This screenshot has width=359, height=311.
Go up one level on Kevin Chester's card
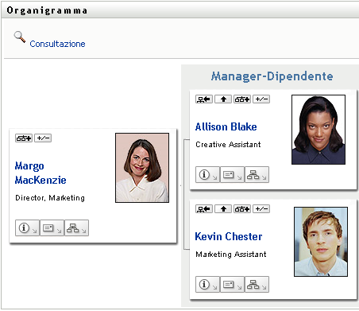(223, 209)
